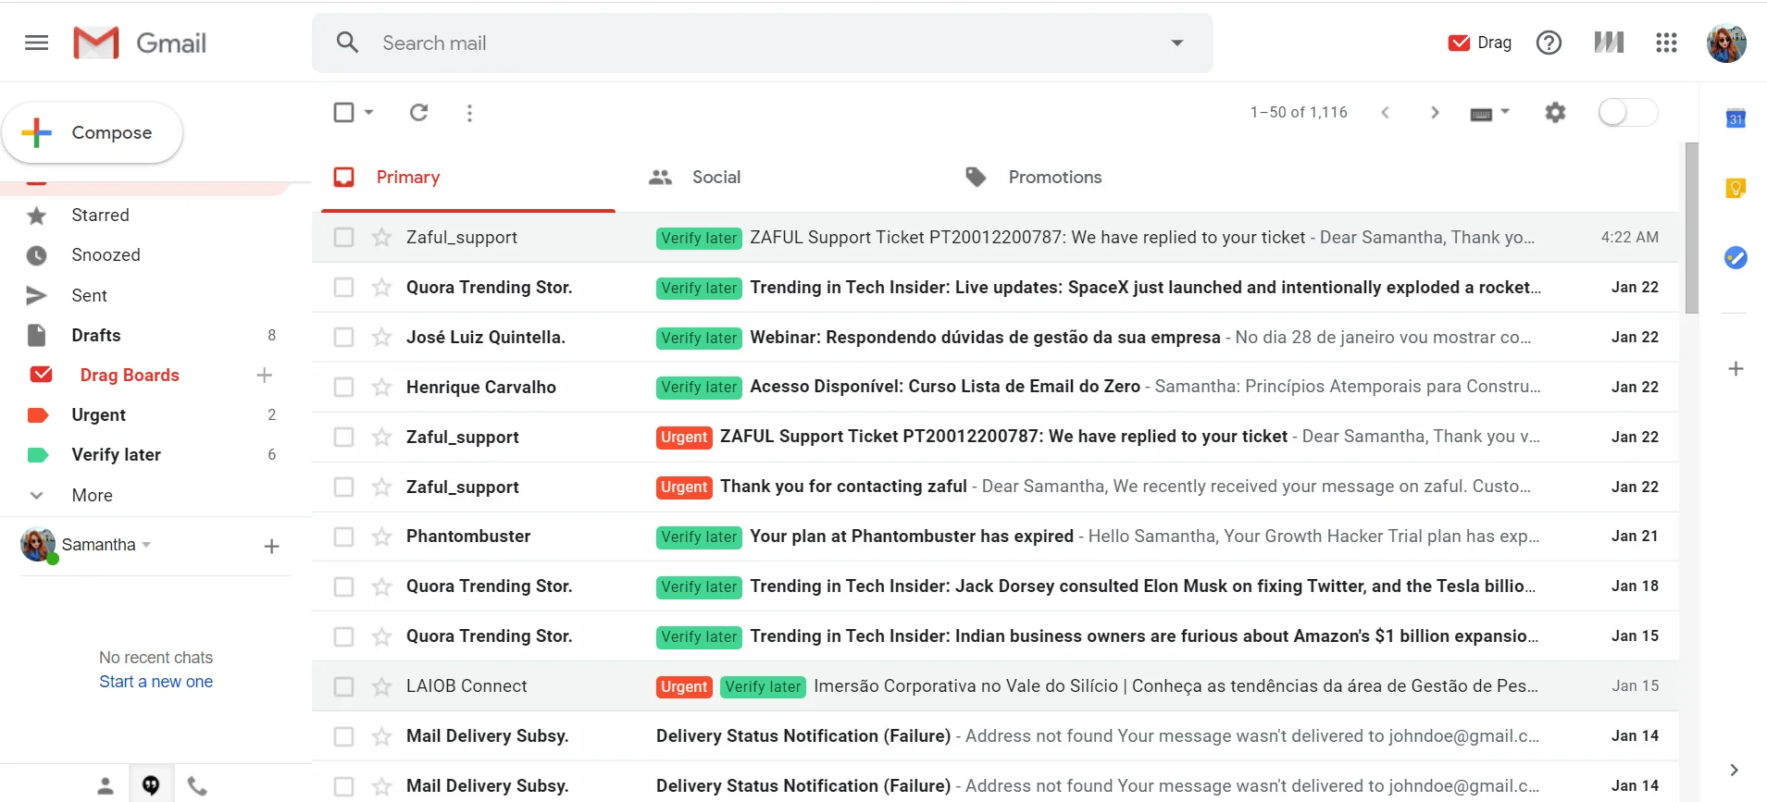Toggle the Drag switch in toolbar
This screenshot has width=1767, height=802.
(x=1626, y=113)
